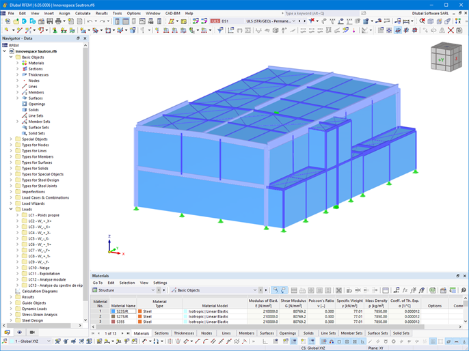This screenshot has width=469, height=351.
Task: Expand the Special Objects folder
Action: click(11, 139)
